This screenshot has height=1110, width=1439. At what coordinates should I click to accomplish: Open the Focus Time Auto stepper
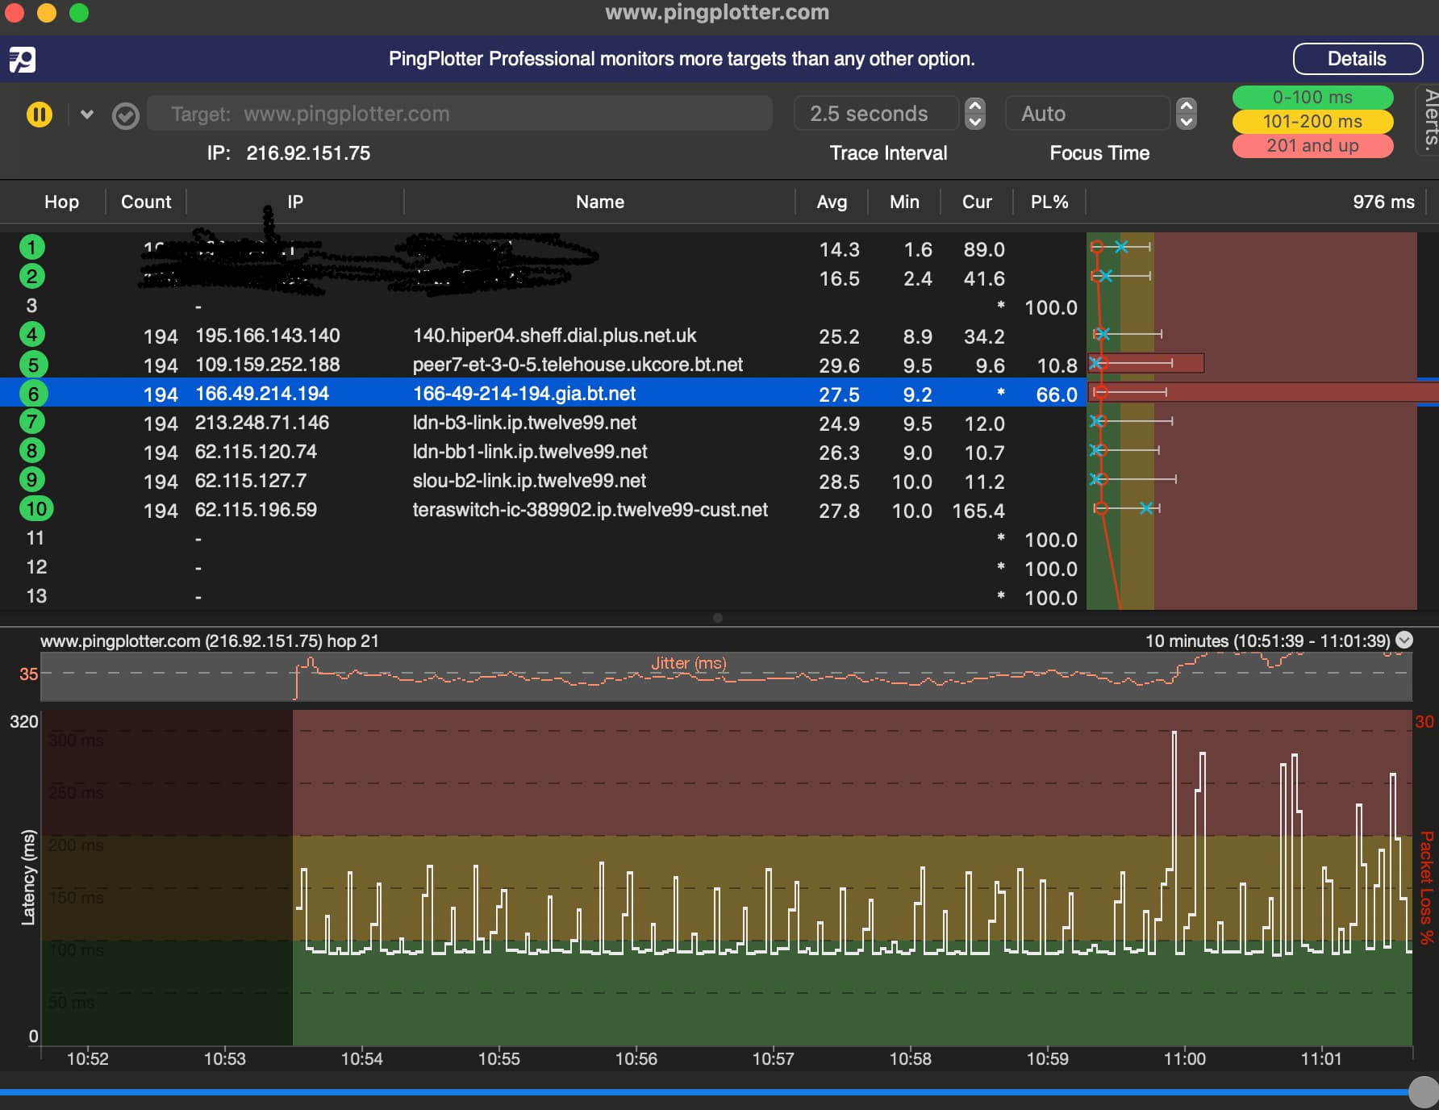(x=1186, y=114)
